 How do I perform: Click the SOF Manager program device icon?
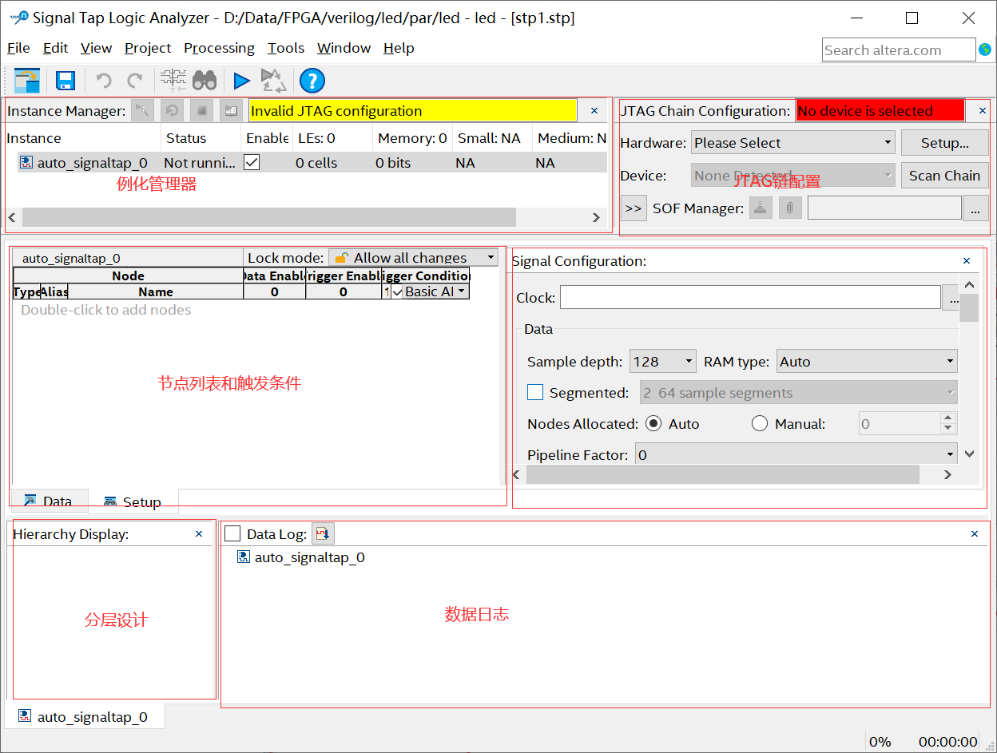761,208
